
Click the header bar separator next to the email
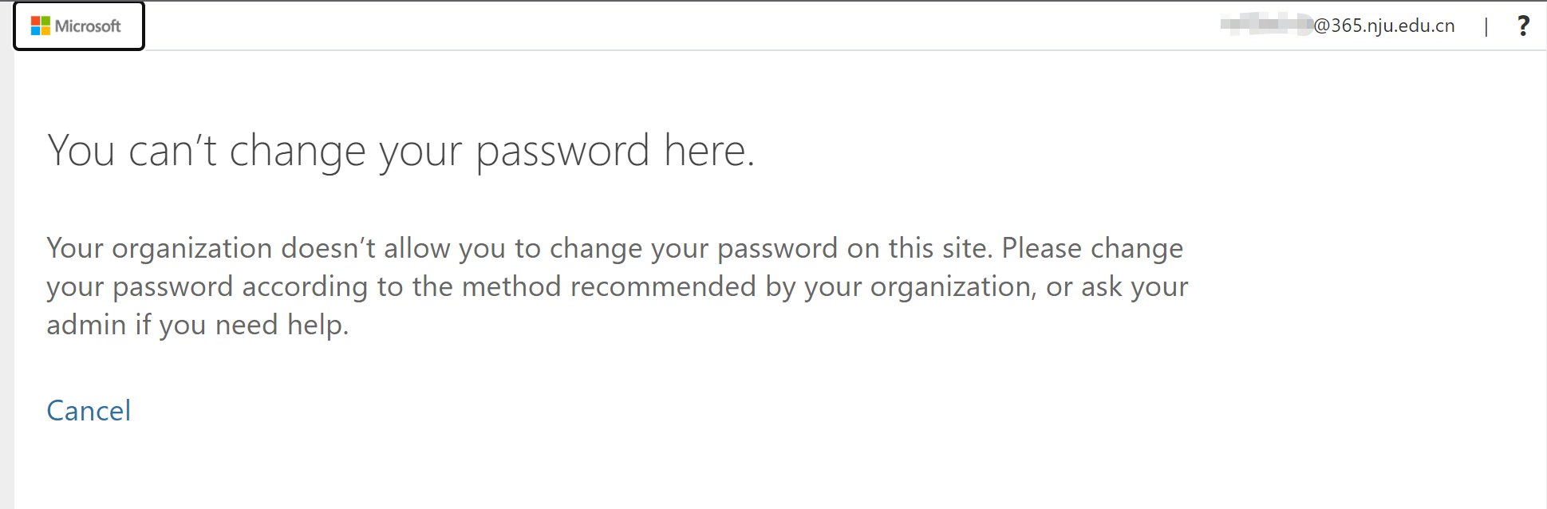(x=1486, y=26)
